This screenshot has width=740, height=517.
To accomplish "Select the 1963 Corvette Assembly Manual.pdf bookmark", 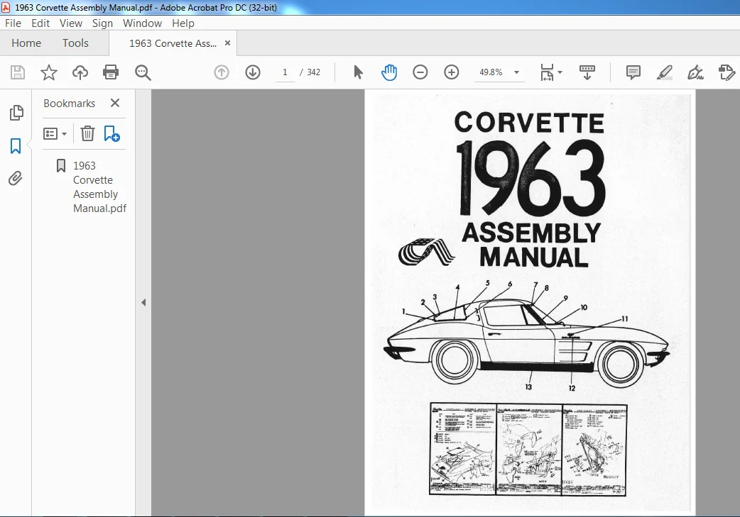I will click(99, 187).
